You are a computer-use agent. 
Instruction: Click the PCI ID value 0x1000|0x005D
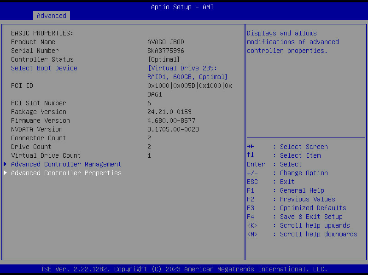point(190,90)
